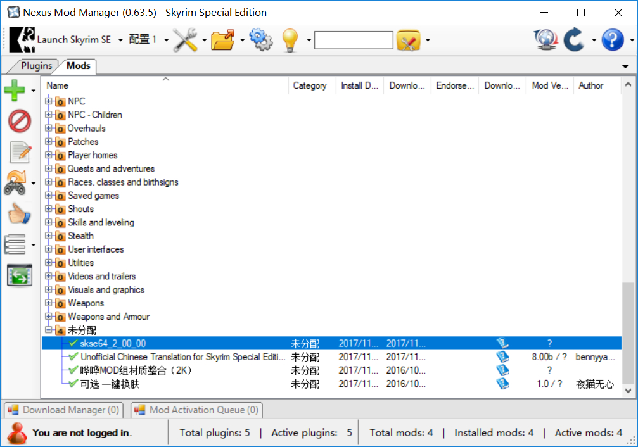This screenshot has width=638, height=447.
Task: Sort by the Name column header
Action: click(165, 85)
